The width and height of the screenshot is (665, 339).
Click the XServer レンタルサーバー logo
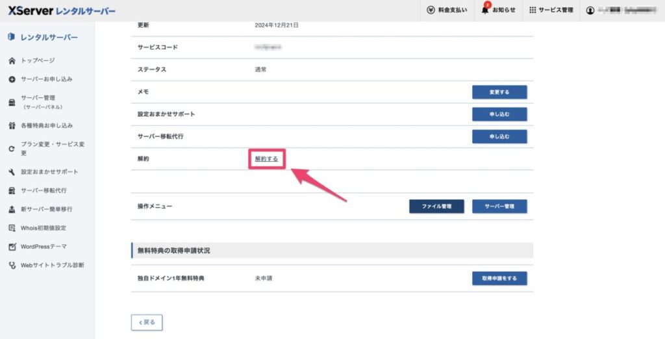pyautogui.click(x=62, y=10)
